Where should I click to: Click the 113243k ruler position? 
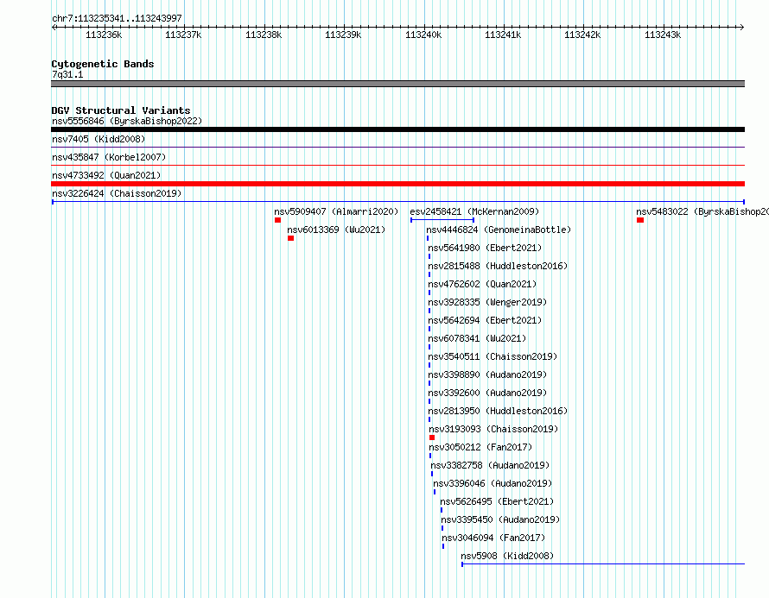click(663, 35)
